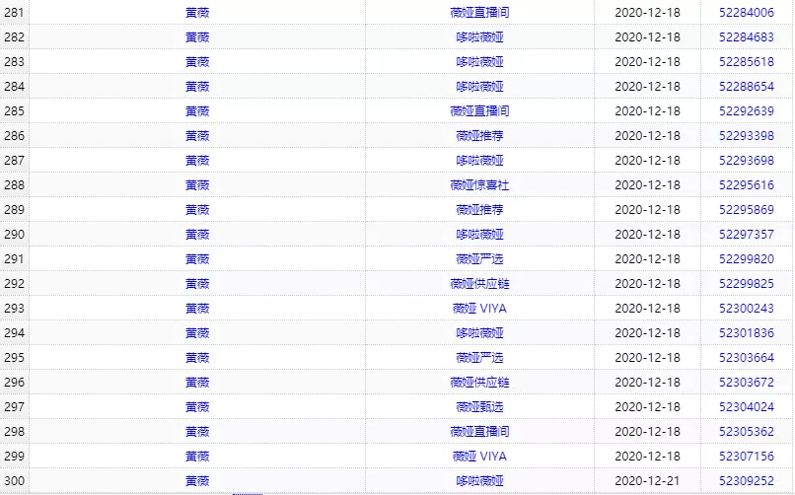
Task: Click 哆啦薇娅 in row 294
Action: click(479, 333)
